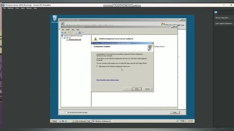This screenshot has height=131, width=234.
Task: Click Close in the Initial Configuration Tasks window
Action: click(175, 112)
